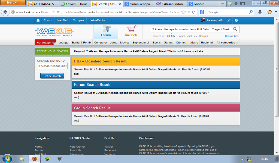Click the monkey face add-on icon

coord(269,12)
